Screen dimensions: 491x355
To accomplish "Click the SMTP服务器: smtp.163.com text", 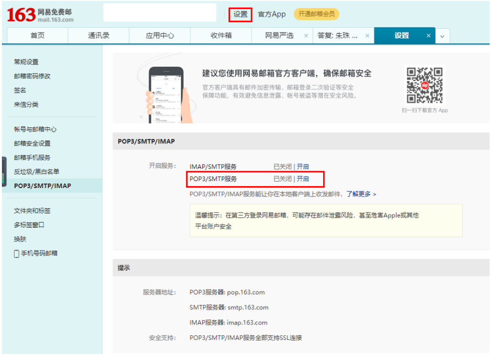I will point(229,308).
